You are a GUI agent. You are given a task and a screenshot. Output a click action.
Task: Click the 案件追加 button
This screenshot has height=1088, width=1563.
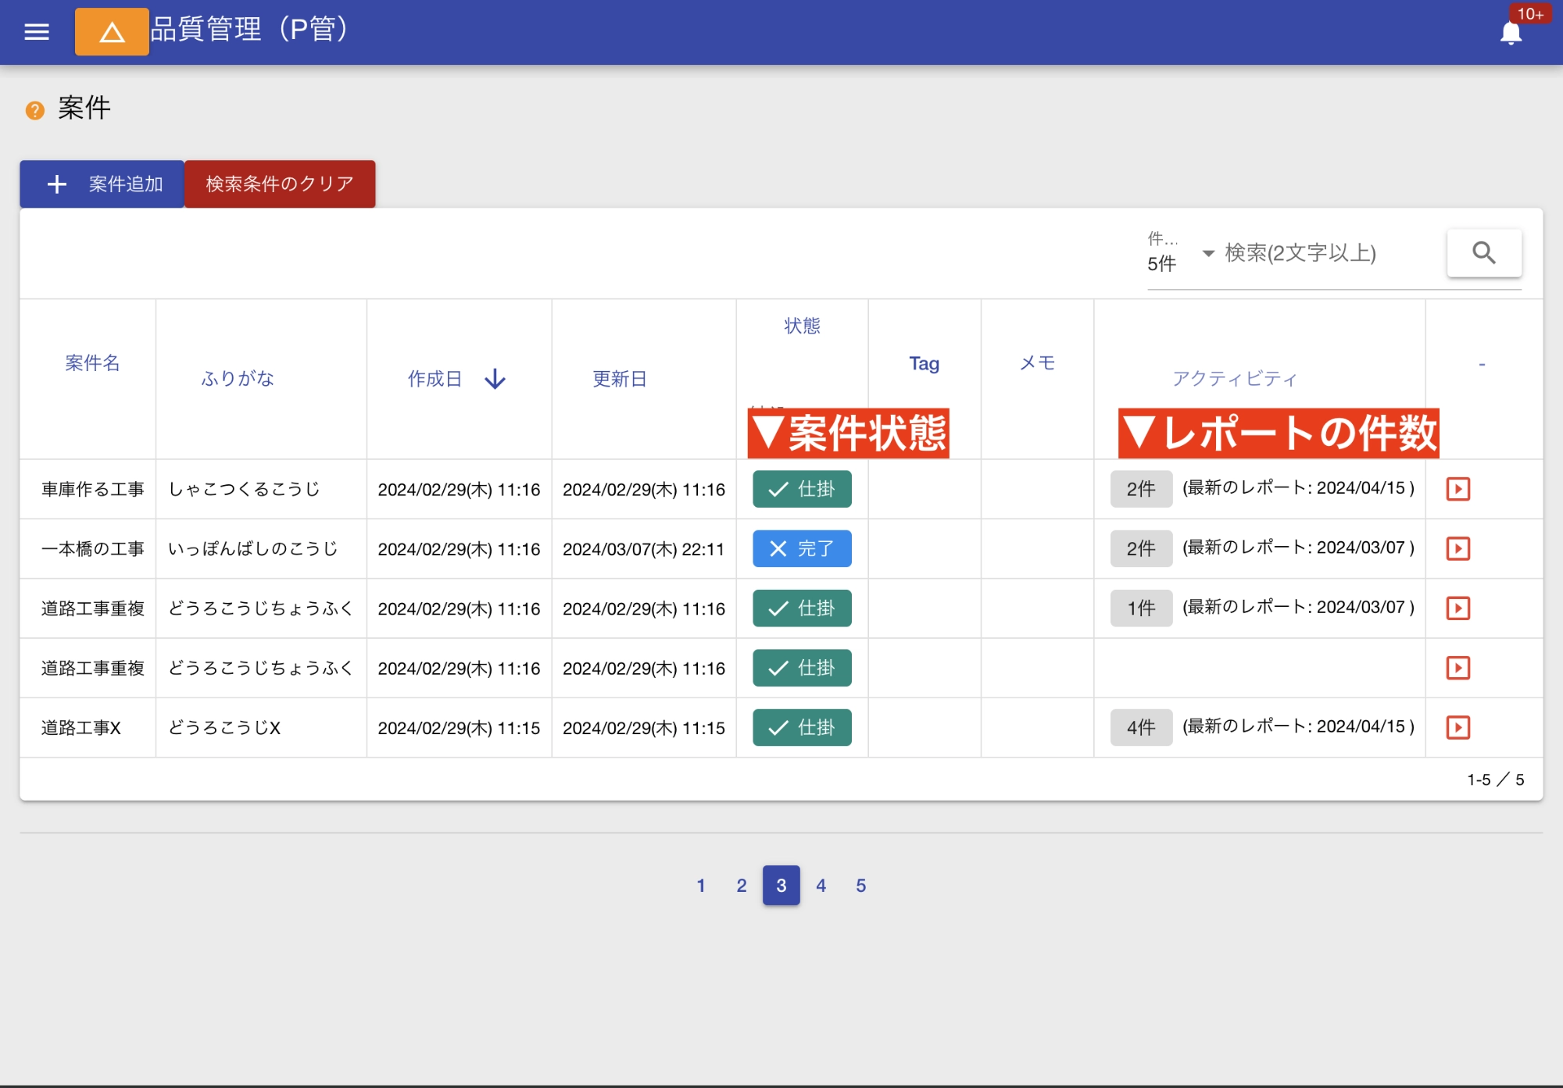pyautogui.click(x=101, y=184)
